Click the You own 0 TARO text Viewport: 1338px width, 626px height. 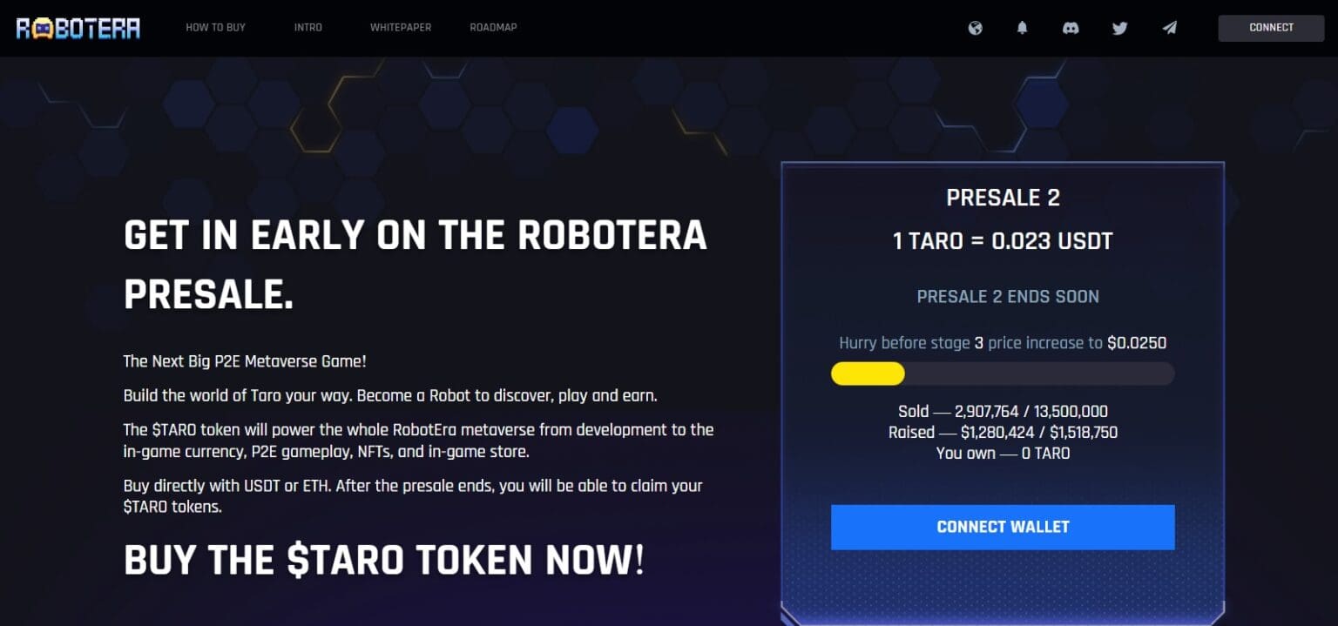[1003, 453]
